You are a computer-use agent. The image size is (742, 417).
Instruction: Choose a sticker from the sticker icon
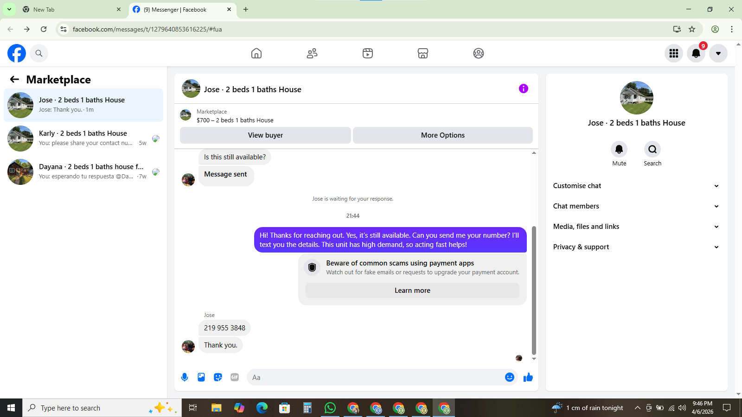218,377
